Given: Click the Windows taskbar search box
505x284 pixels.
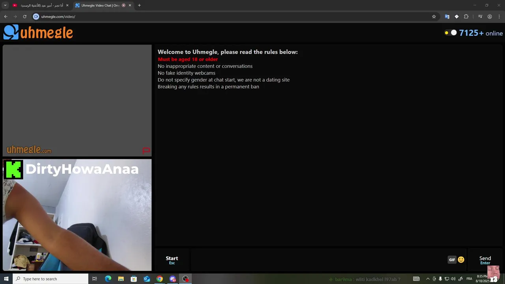Looking at the screenshot, I should 50,279.
